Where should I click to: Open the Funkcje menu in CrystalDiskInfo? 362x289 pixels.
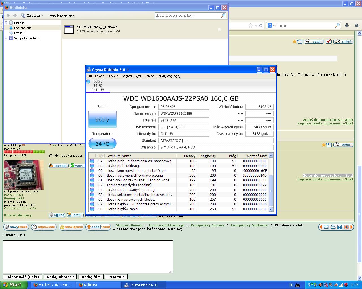pyautogui.click(x=113, y=76)
